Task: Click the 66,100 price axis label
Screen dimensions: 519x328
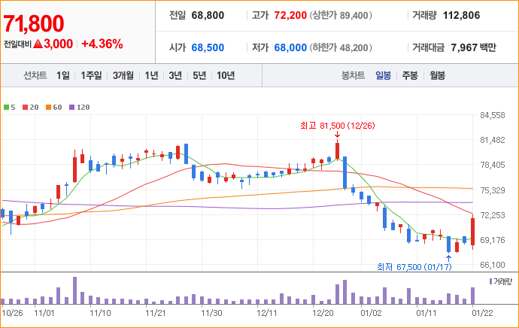Action: click(x=493, y=265)
